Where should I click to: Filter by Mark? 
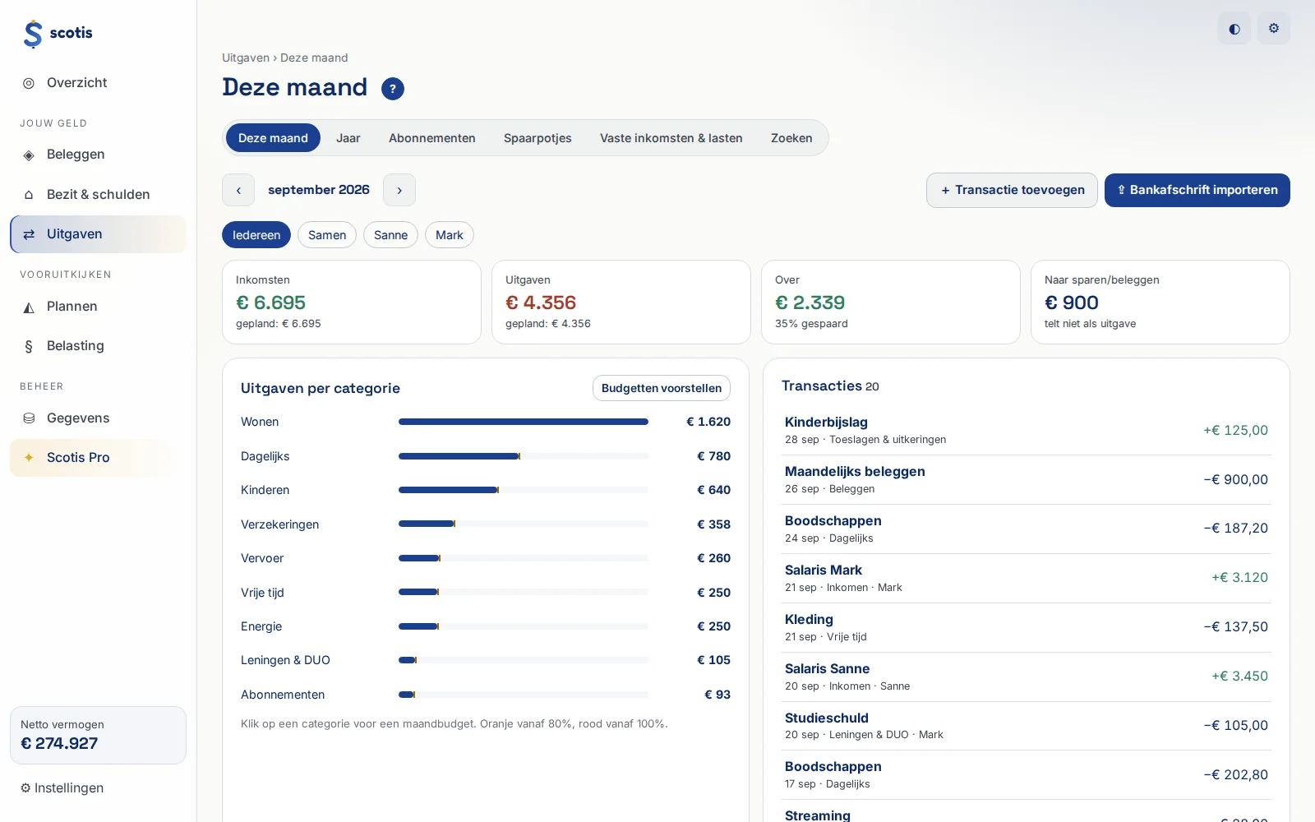point(450,235)
